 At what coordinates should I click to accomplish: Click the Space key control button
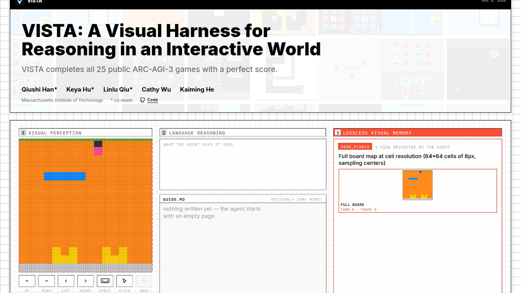pos(105,281)
